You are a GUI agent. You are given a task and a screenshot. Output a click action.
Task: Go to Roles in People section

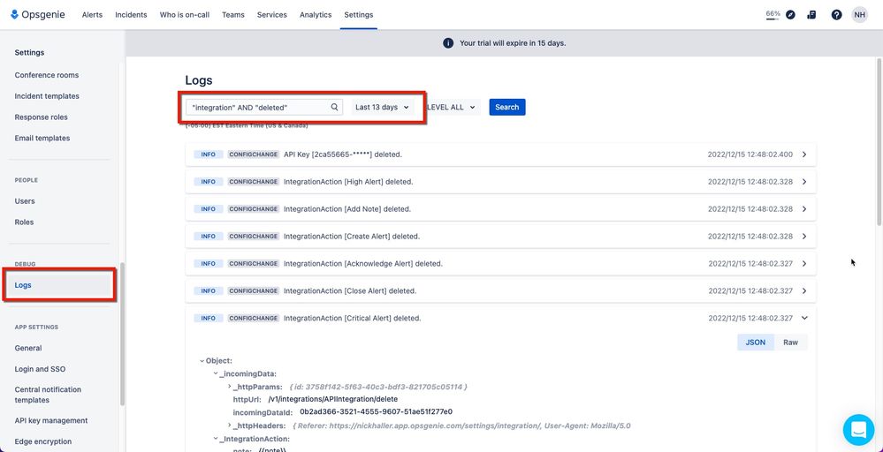(24, 222)
